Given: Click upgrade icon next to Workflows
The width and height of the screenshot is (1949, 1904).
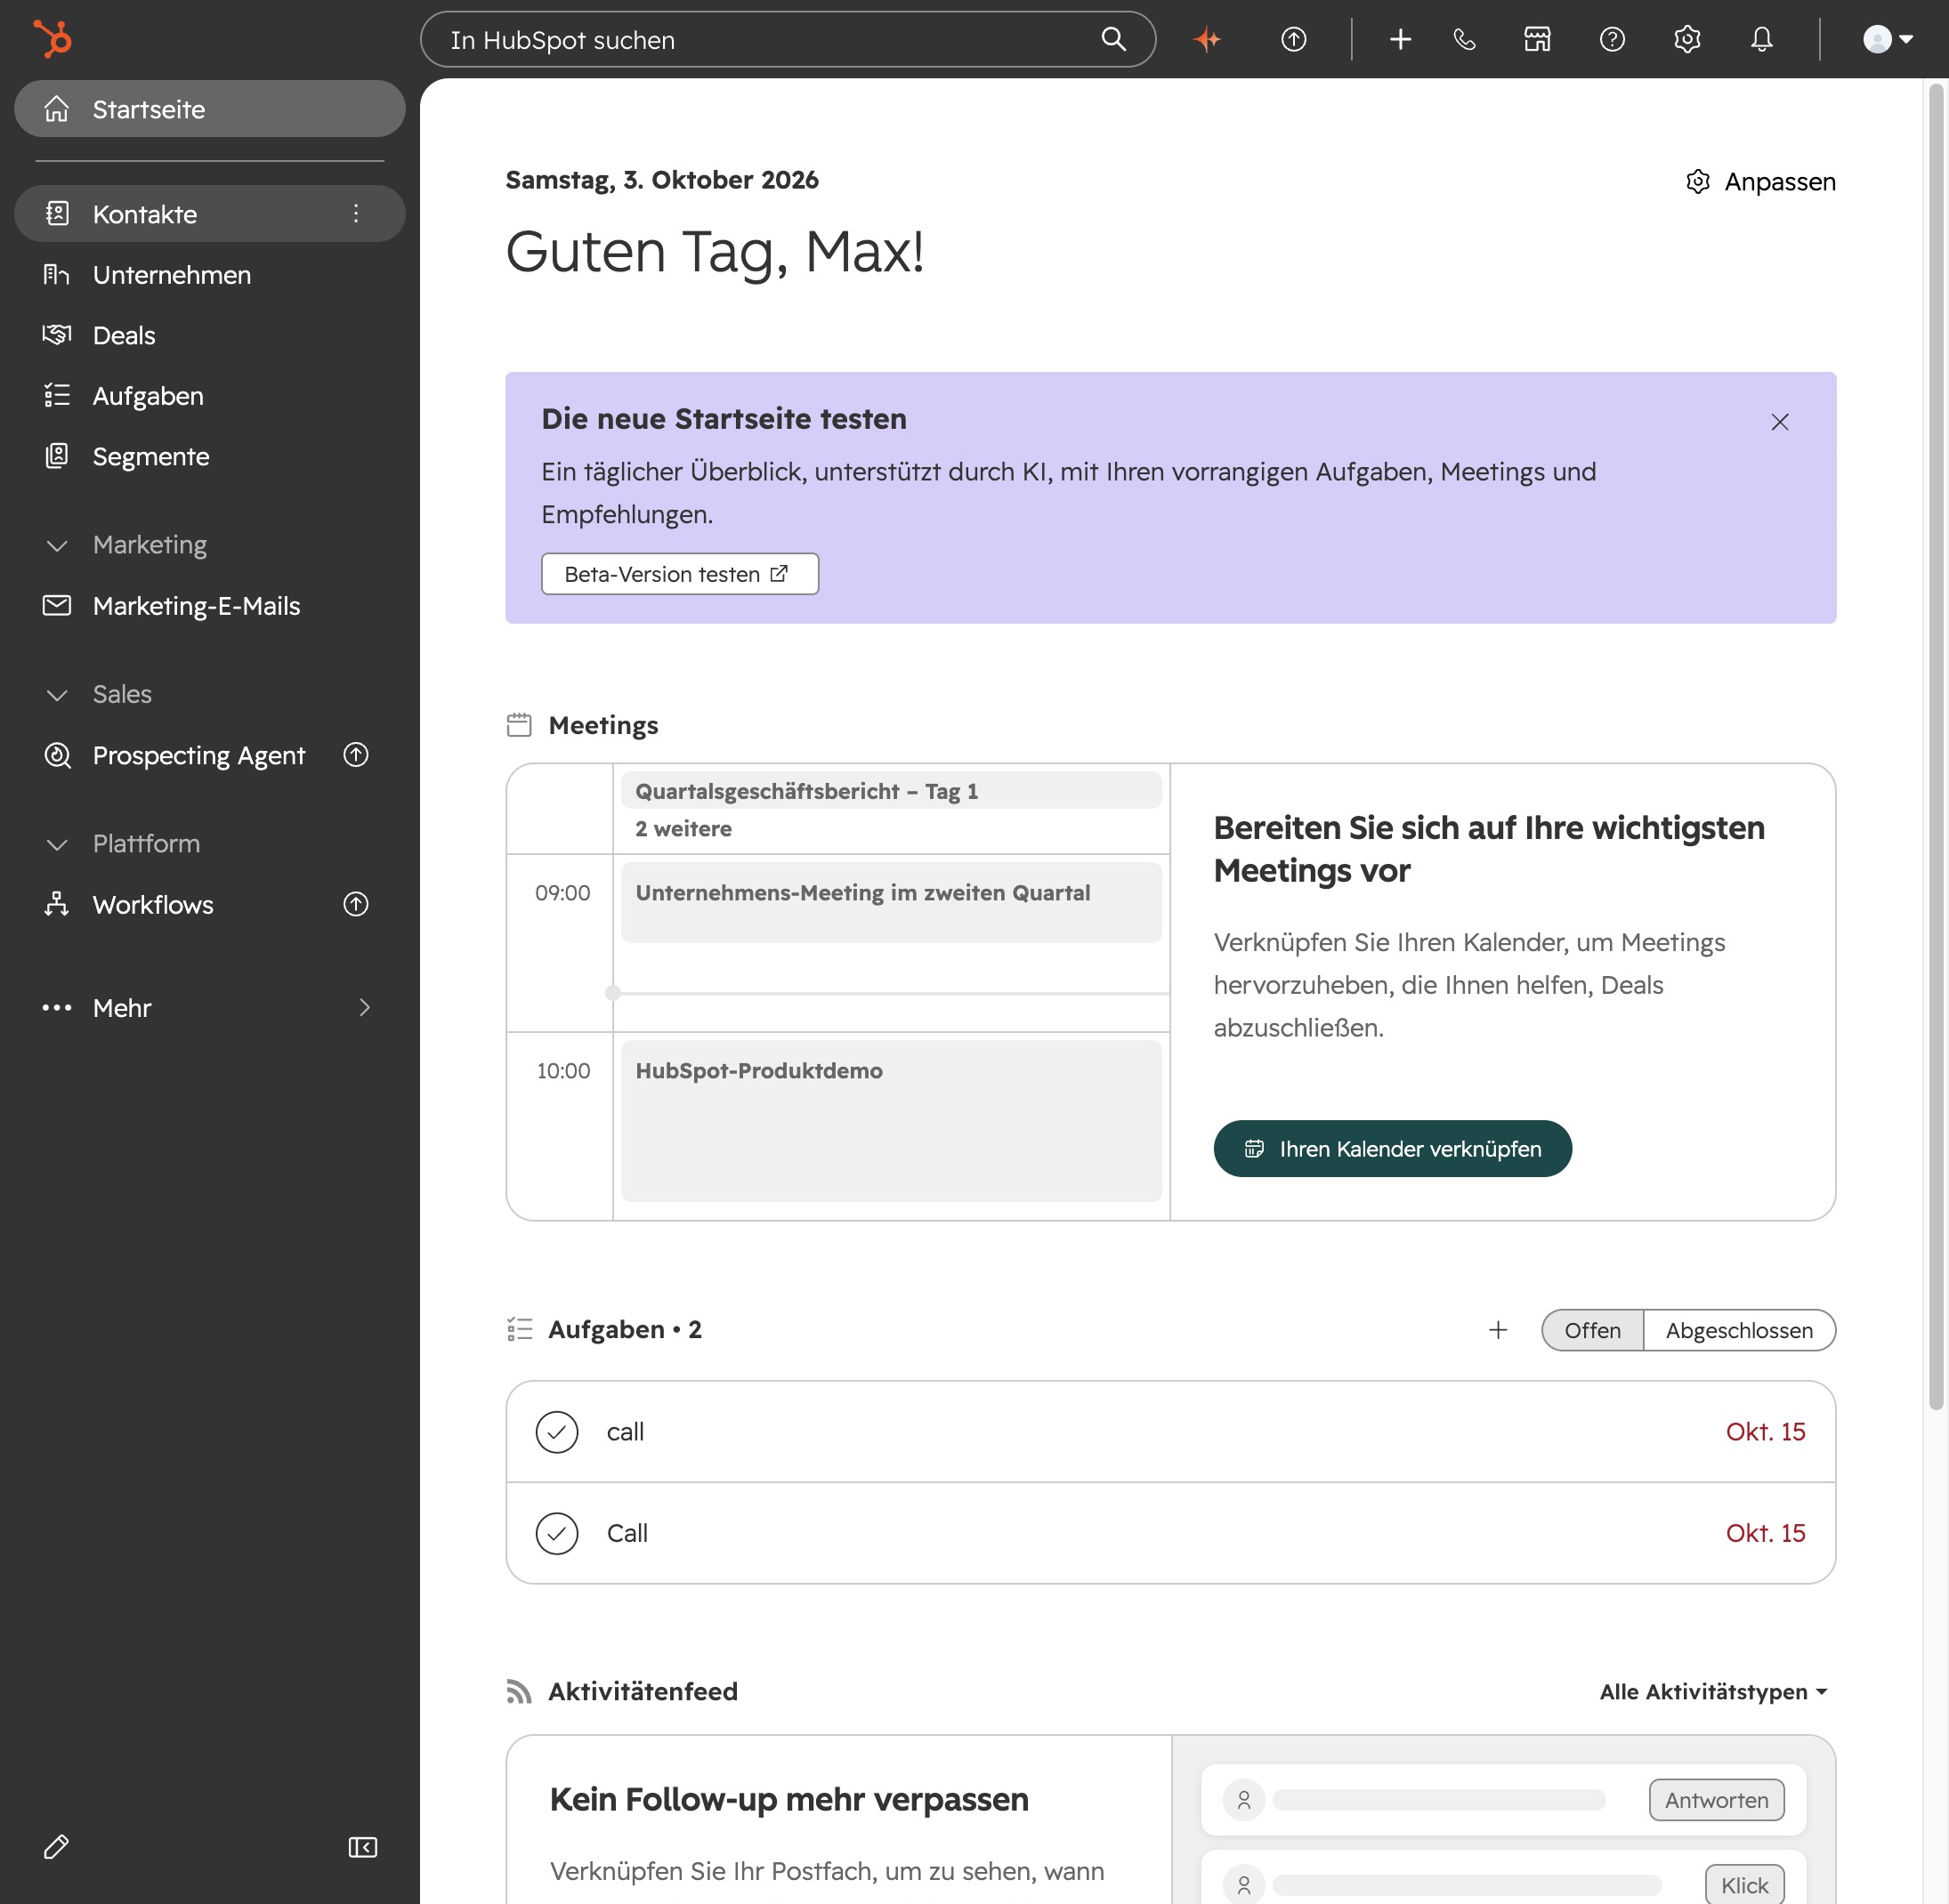Looking at the screenshot, I should [356, 904].
